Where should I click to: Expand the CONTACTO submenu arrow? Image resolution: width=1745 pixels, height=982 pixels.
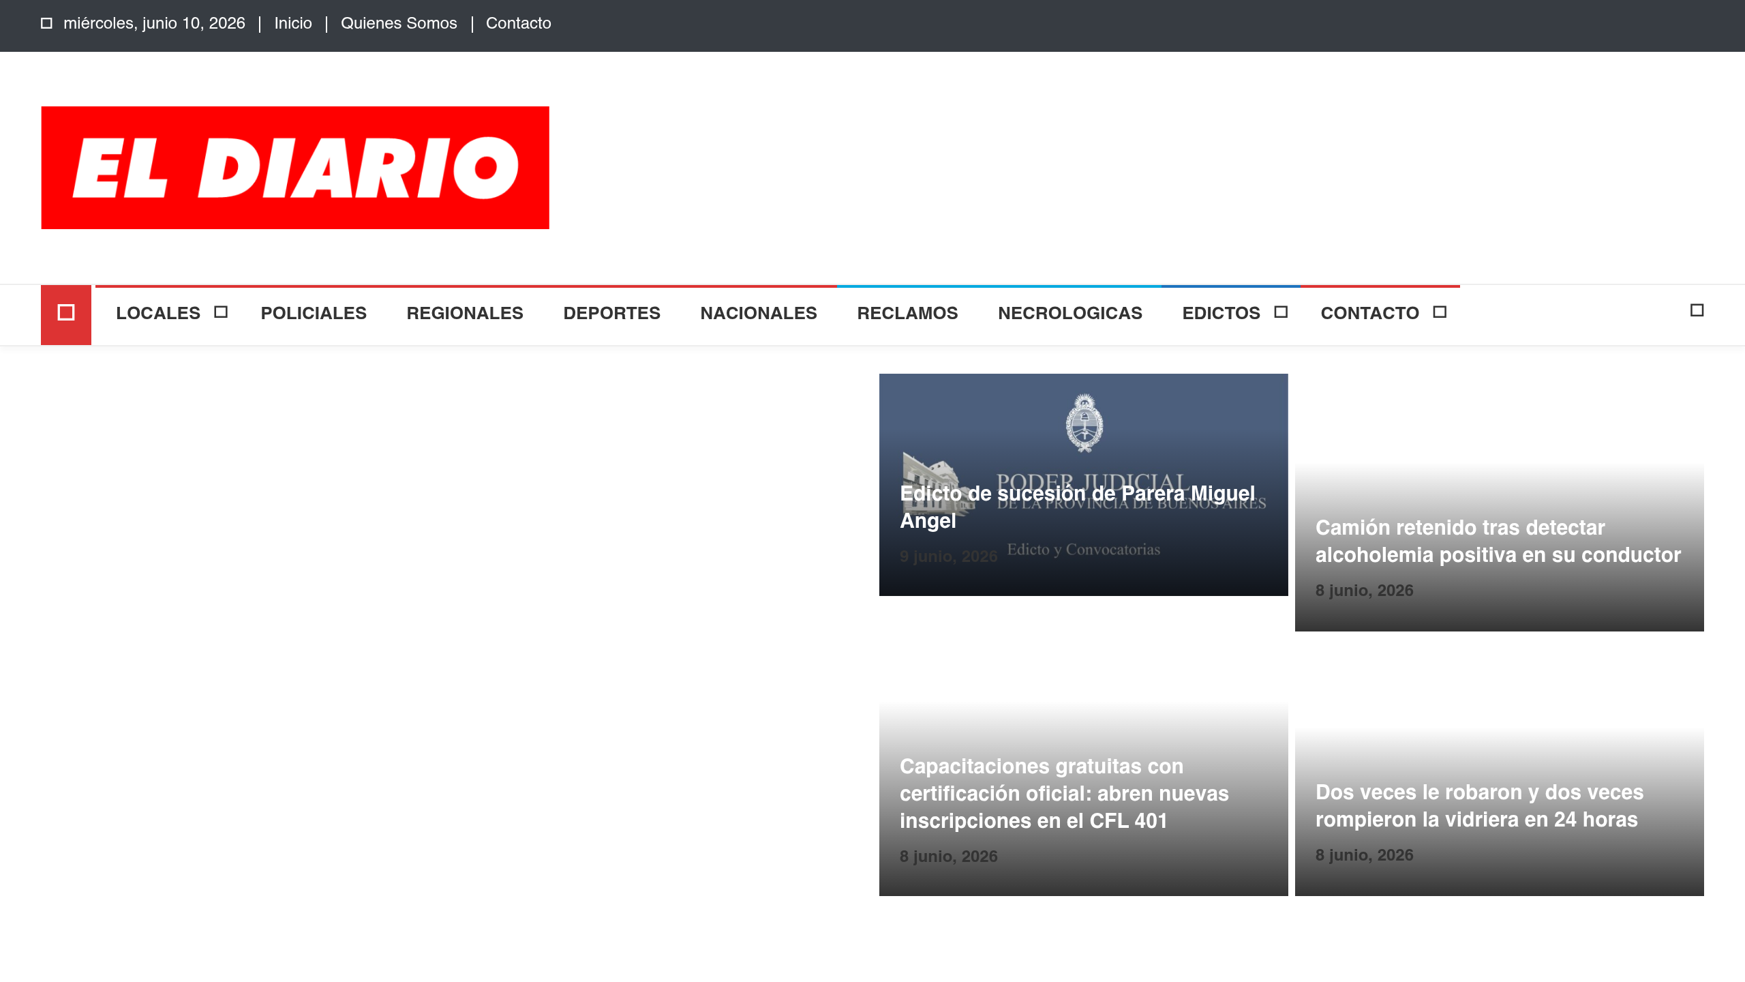click(x=1440, y=312)
